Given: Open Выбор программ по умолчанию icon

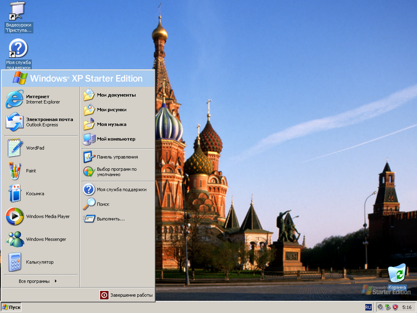Looking at the screenshot, I should (89, 172).
